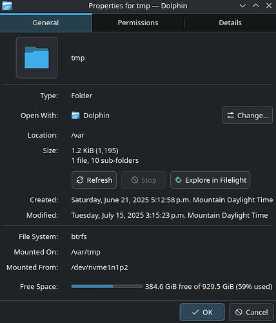Minimize the window using the down-chevron button
The image size is (276, 323).
pyautogui.click(x=242, y=6)
